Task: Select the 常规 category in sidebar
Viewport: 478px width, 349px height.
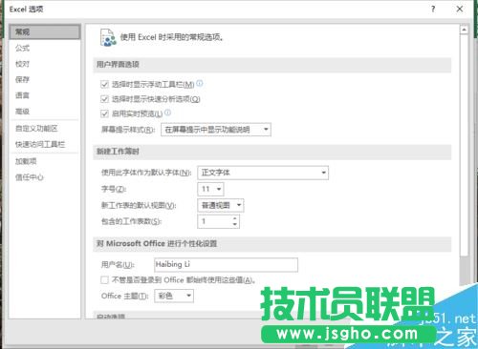Action: (45, 31)
